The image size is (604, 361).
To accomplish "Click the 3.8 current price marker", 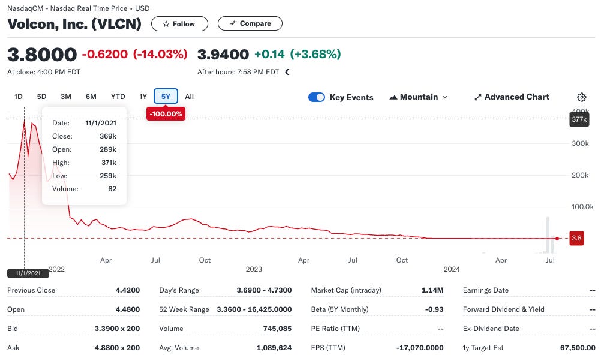I will (x=576, y=238).
